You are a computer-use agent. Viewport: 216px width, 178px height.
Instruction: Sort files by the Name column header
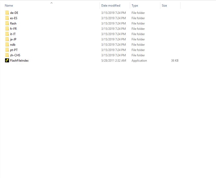(9, 6)
